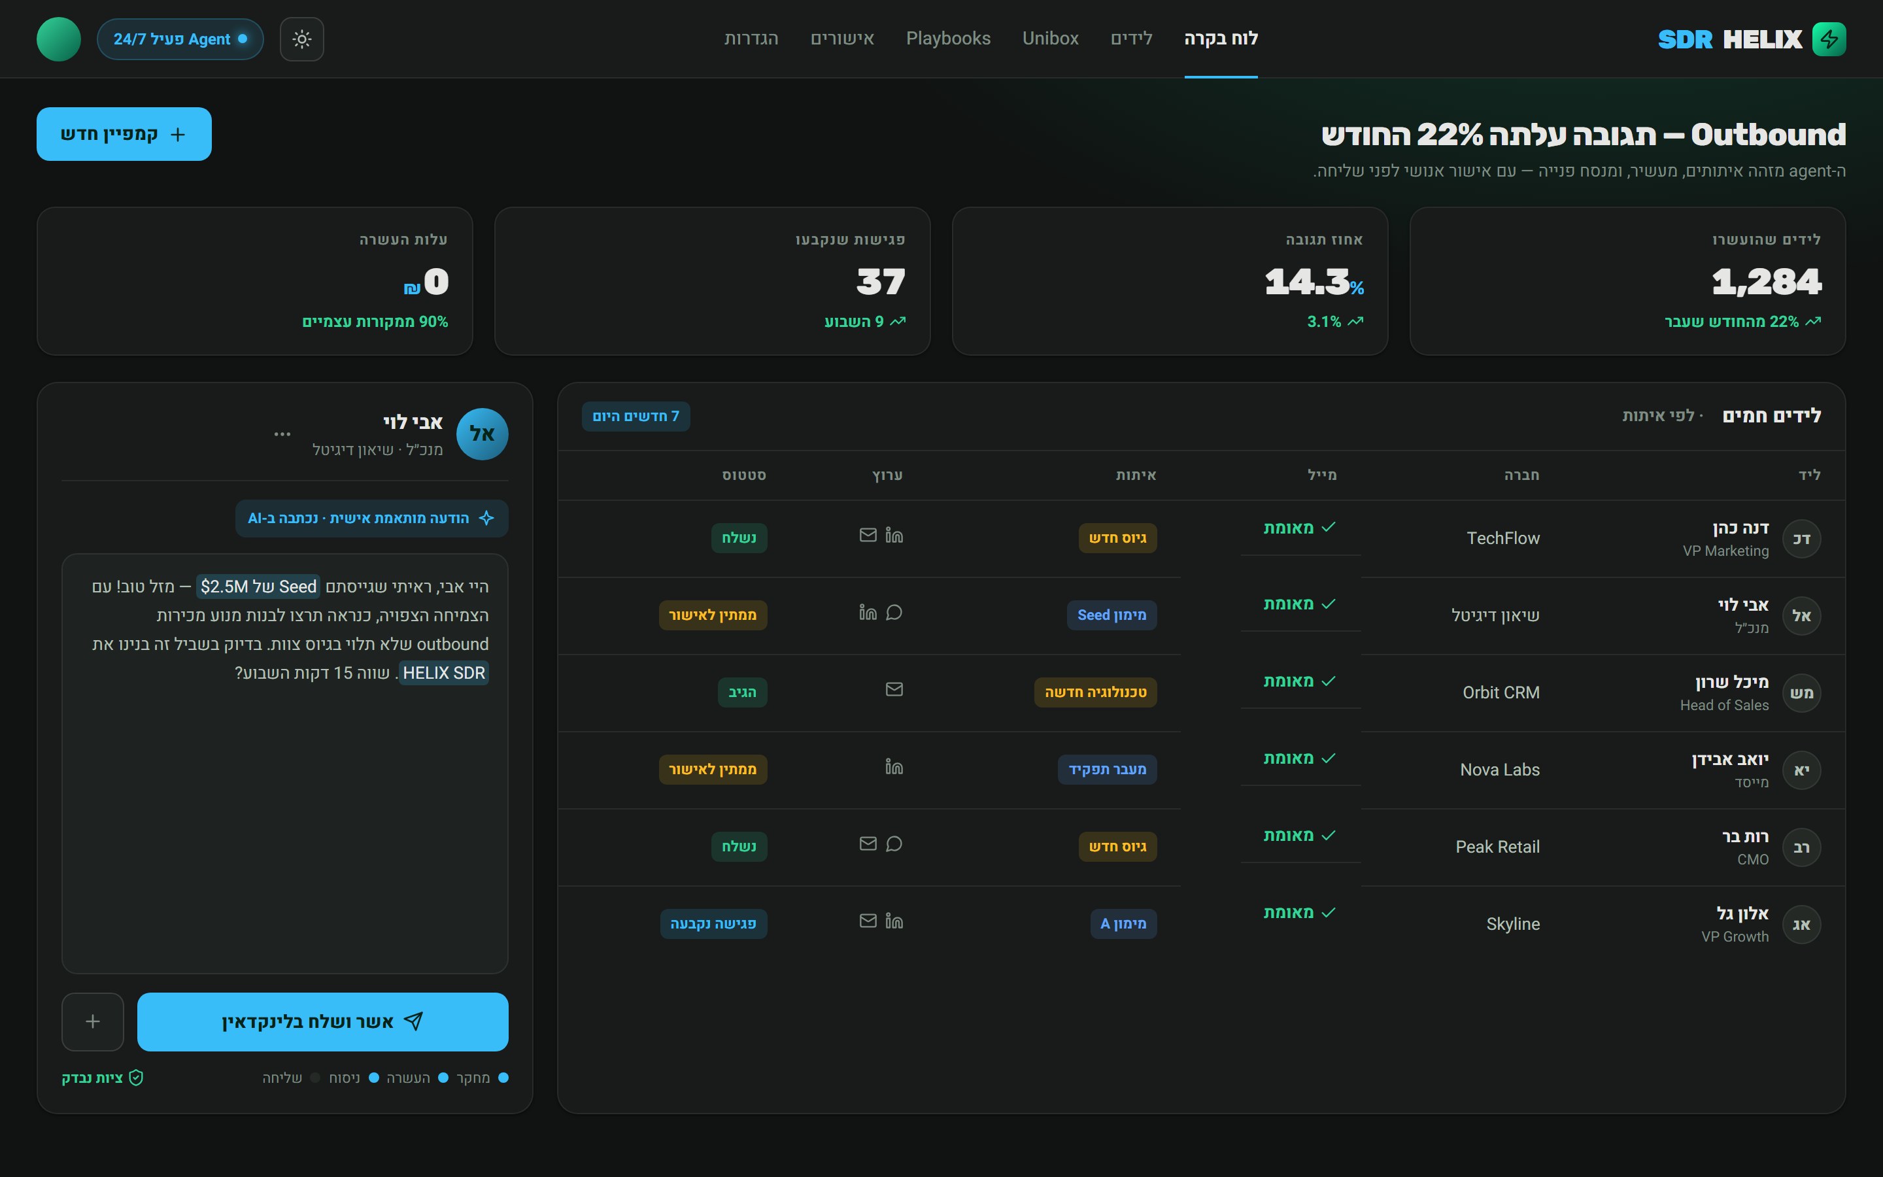Switch to the Unibox tab

click(1049, 39)
